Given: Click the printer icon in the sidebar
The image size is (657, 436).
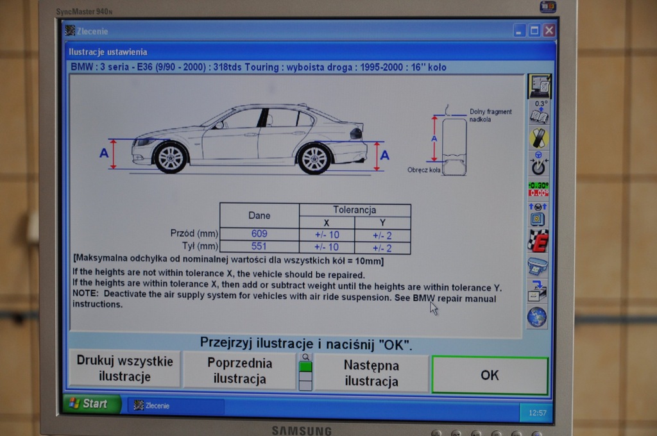Looking at the screenshot, I should (x=538, y=266).
